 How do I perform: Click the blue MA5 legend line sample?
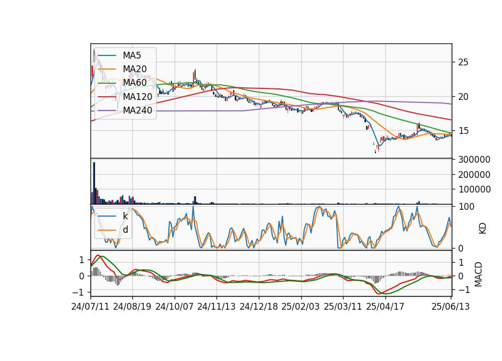(107, 55)
